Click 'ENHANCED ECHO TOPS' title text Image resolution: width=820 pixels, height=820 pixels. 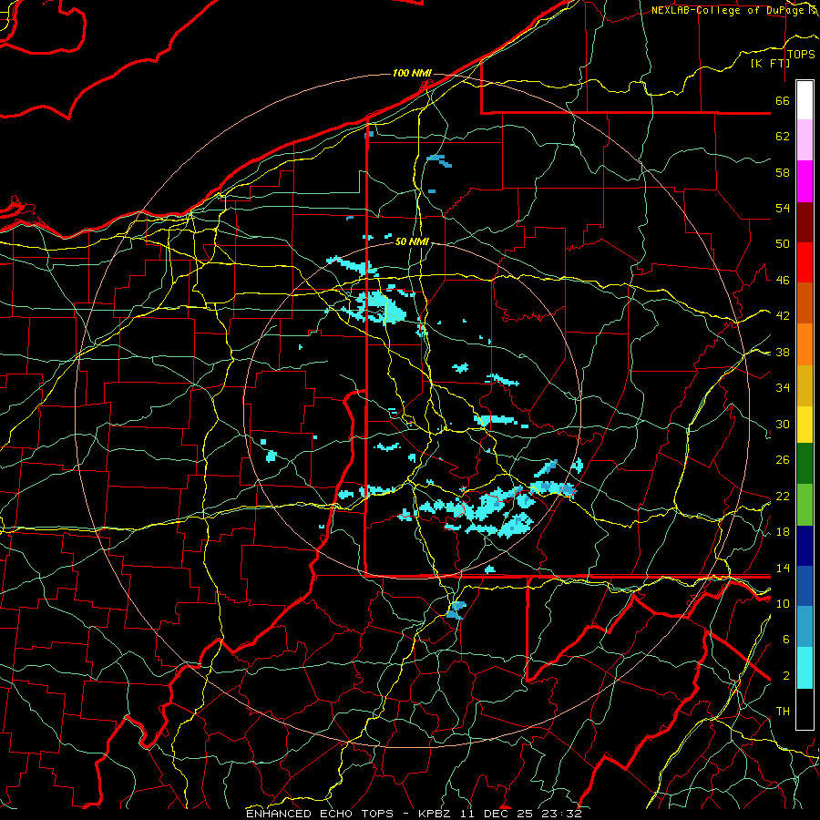(320, 814)
